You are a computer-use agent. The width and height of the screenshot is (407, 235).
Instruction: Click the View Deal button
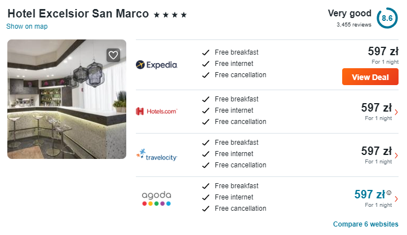coord(370,77)
